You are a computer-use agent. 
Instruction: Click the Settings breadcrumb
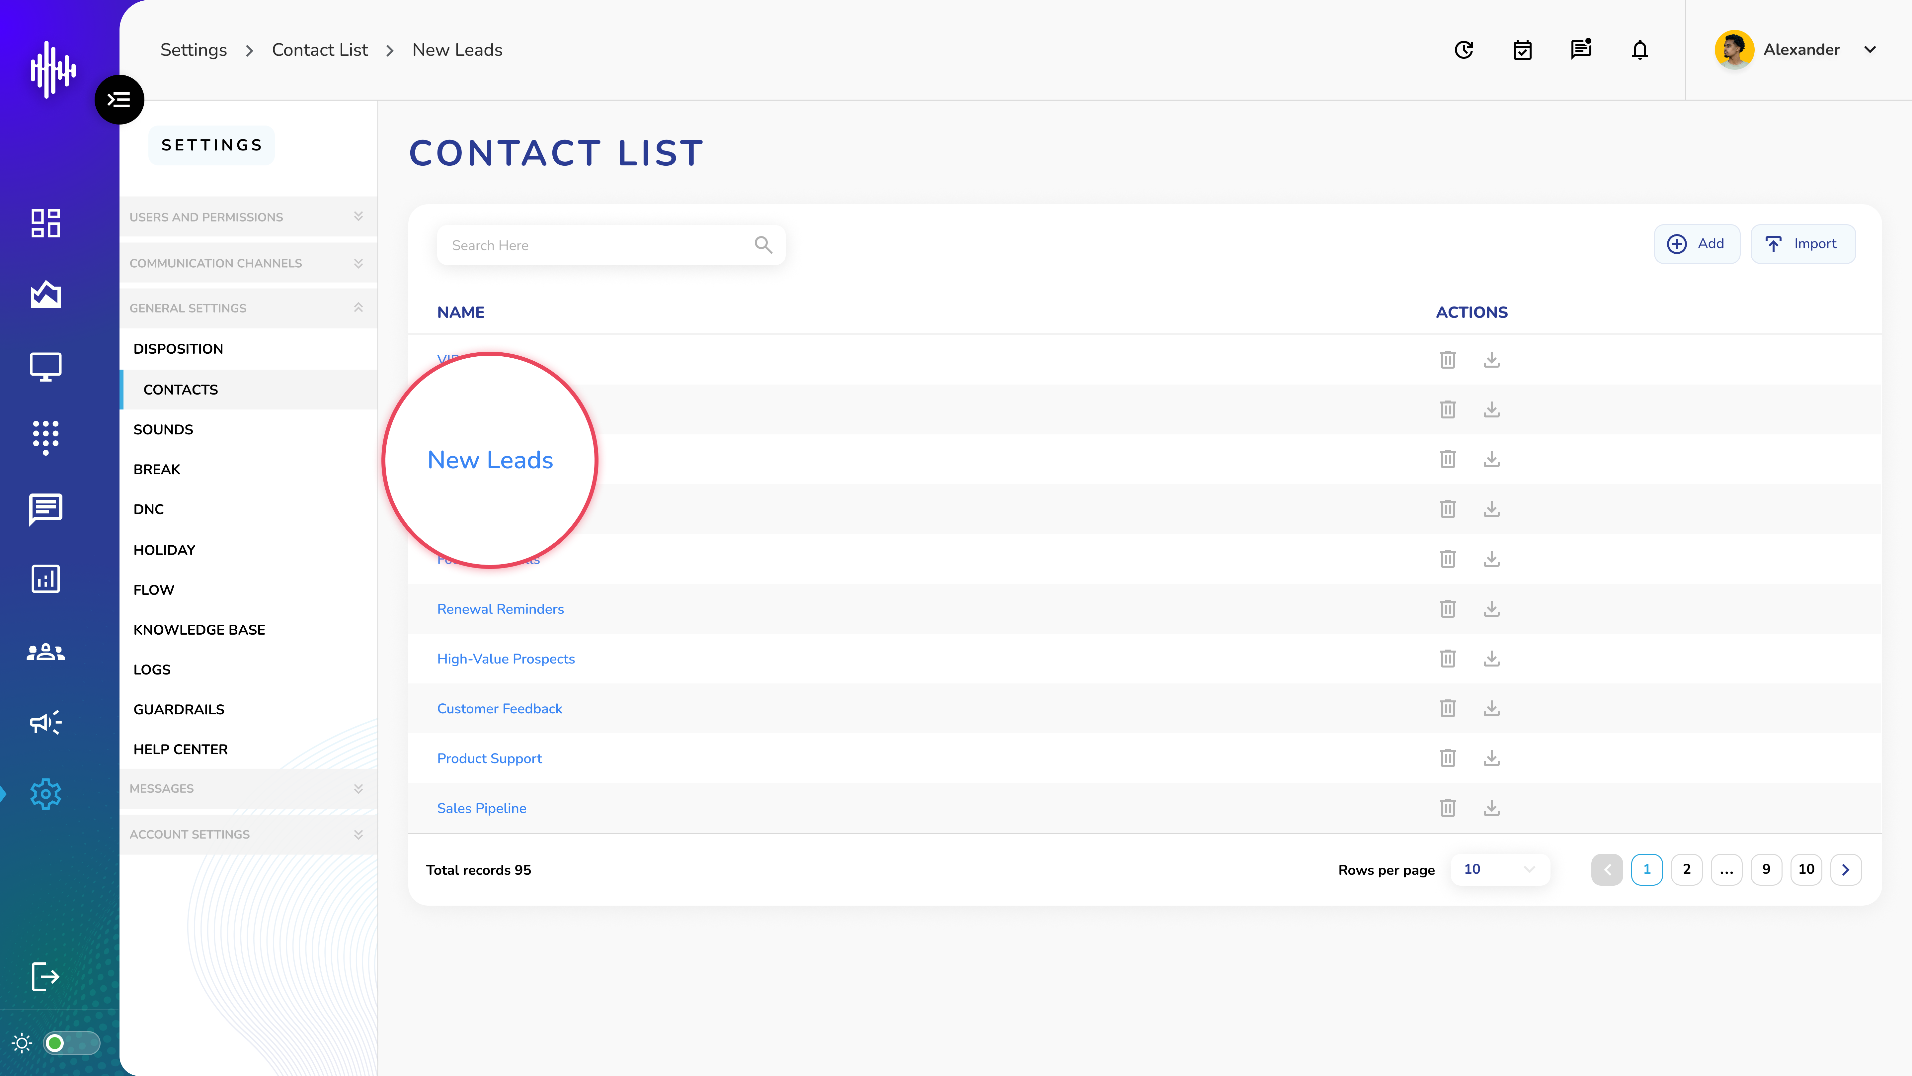click(194, 50)
